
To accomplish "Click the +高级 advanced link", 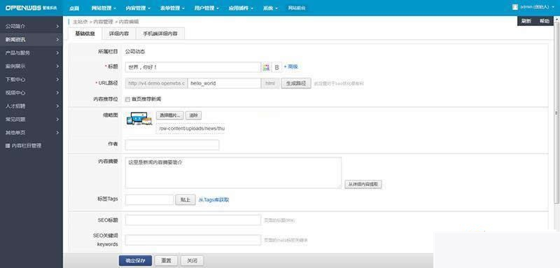I will [290, 66].
